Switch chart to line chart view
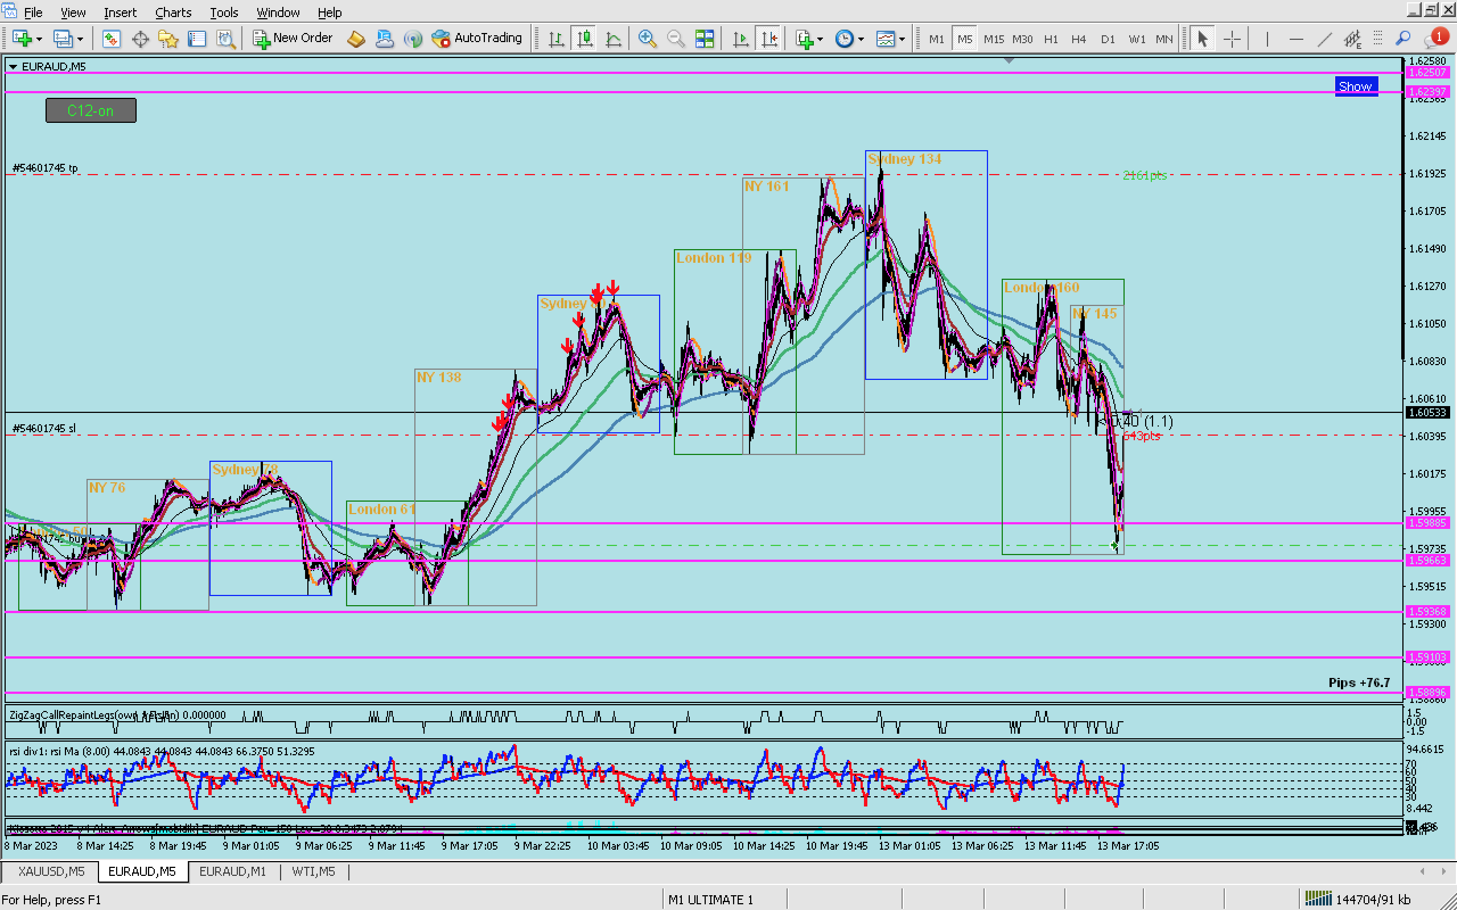1457x910 pixels. pyautogui.click(x=614, y=39)
